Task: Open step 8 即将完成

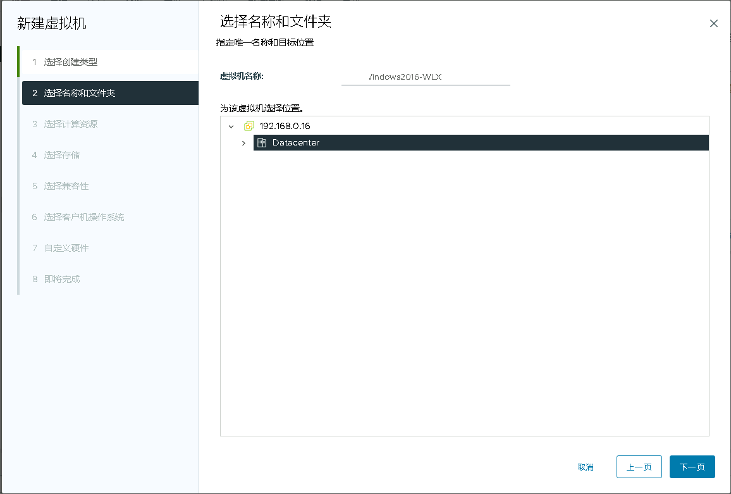Action: click(x=62, y=279)
